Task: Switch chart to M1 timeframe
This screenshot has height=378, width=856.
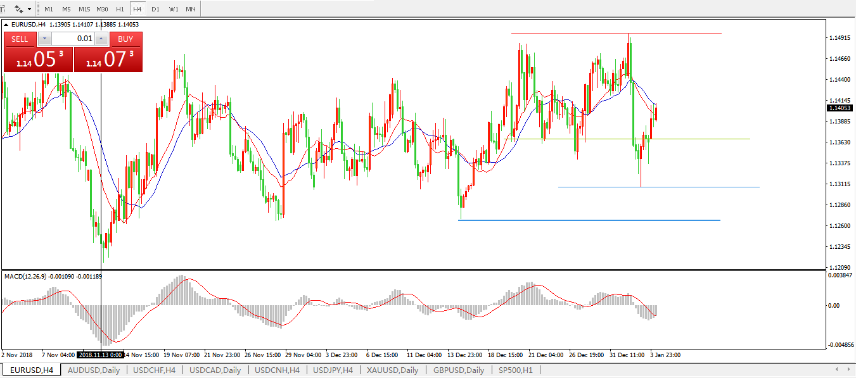Action: point(49,9)
